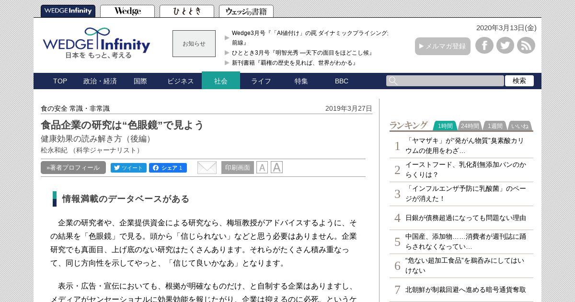The width and height of the screenshot is (575, 302).
Task: Click article title 食品企業の研究は色眼鏡で見よう
Action: click(x=122, y=125)
